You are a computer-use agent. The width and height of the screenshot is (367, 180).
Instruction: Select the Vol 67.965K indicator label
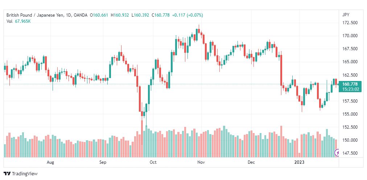(x=19, y=21)
